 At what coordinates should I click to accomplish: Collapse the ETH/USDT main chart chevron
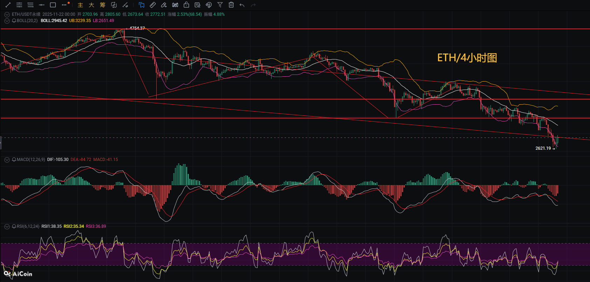coord(7,14)
